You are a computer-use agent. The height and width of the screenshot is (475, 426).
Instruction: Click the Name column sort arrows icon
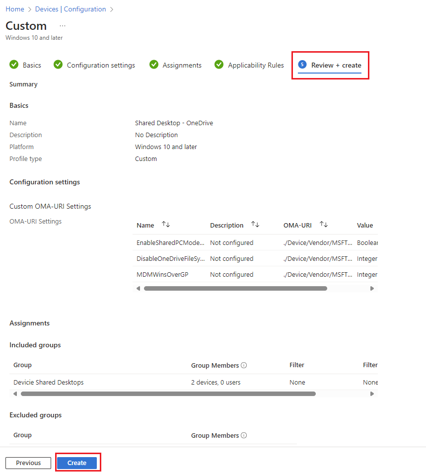pos(166,225)
